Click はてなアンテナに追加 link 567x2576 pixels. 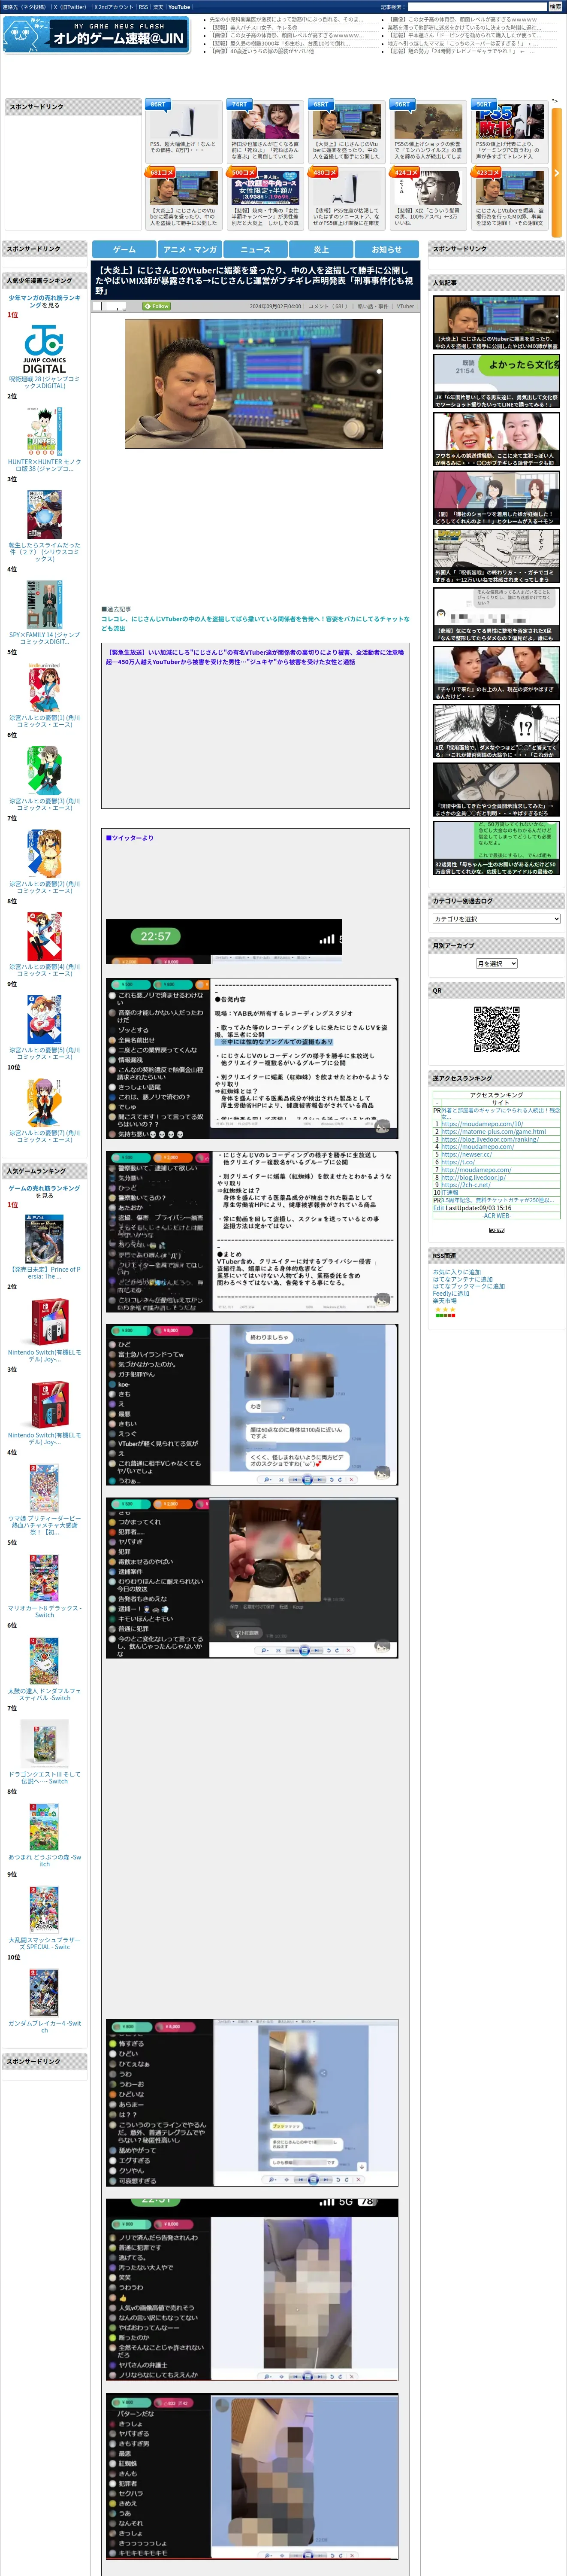(x=462, y=1279)
